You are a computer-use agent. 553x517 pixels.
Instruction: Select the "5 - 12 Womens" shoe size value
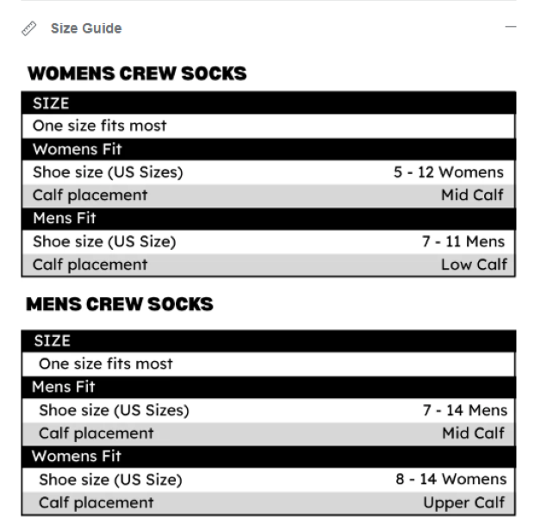449,172
